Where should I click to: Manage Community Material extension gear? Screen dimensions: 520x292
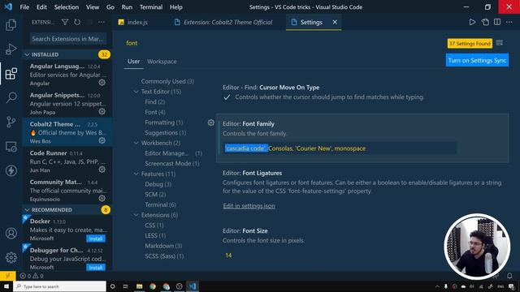(x=102, y=198)
